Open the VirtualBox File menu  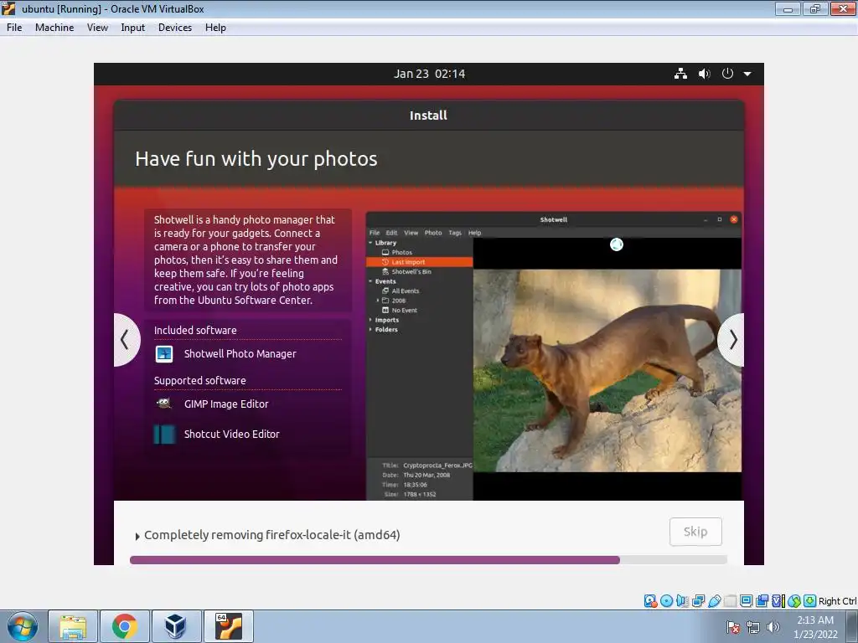click(x=14, y=28)
